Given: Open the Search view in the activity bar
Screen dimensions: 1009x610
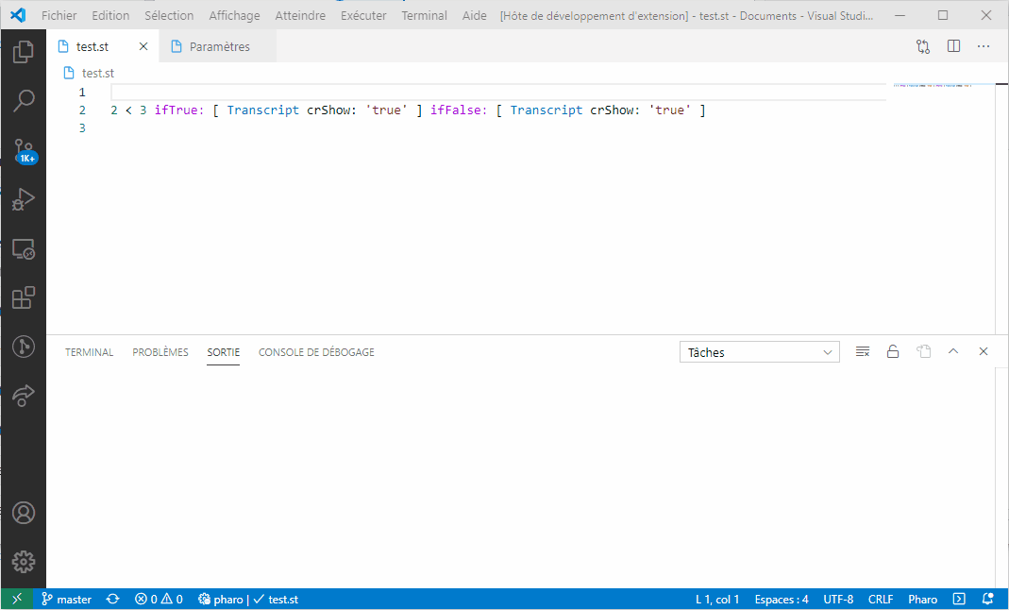Looking at the screenshot, I should click(23, 100).
